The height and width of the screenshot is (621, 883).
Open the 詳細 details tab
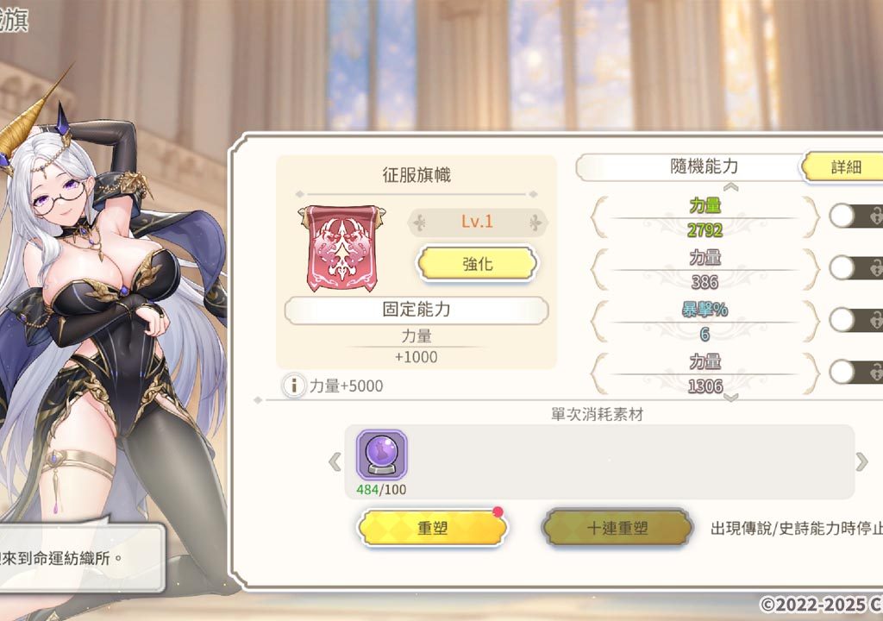coord(843,166)
